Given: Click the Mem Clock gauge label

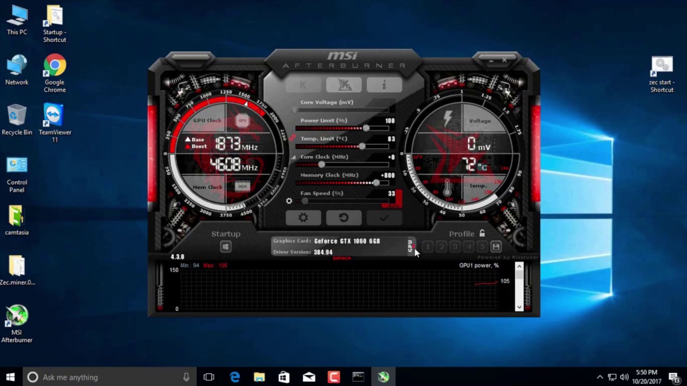Looking at the screenshot, I should pos(207,187).
